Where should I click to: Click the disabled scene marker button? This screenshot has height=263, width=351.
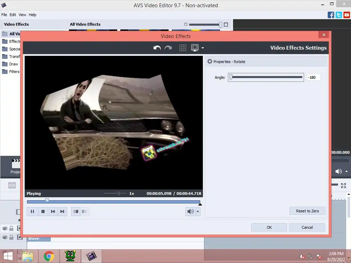84,211
